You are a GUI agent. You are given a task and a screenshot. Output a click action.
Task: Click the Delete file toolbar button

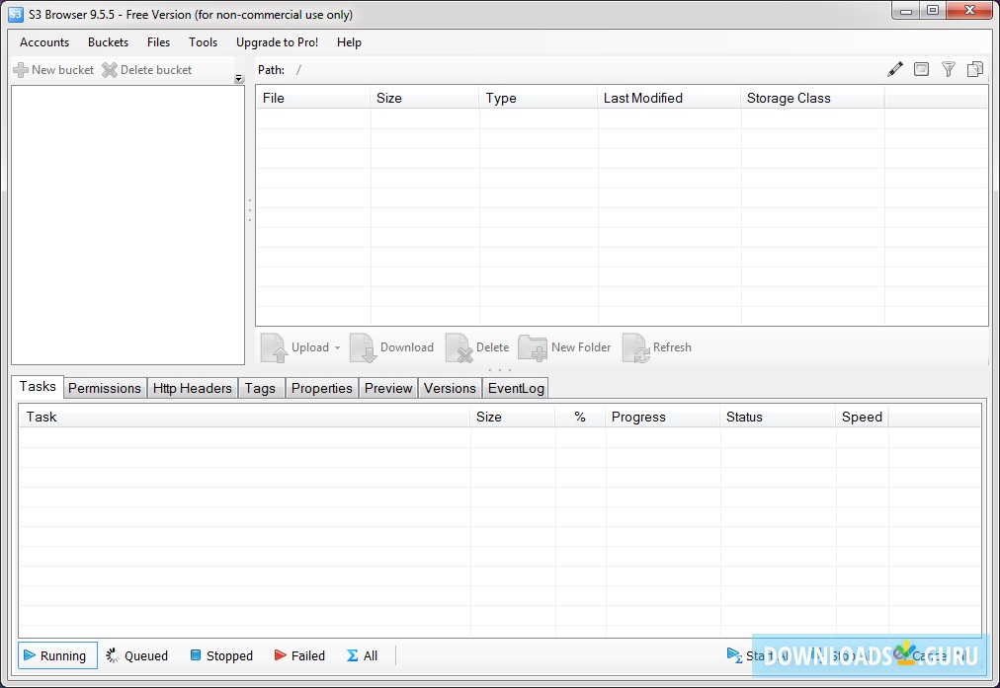pyautogui.click(x=477, y=347)
